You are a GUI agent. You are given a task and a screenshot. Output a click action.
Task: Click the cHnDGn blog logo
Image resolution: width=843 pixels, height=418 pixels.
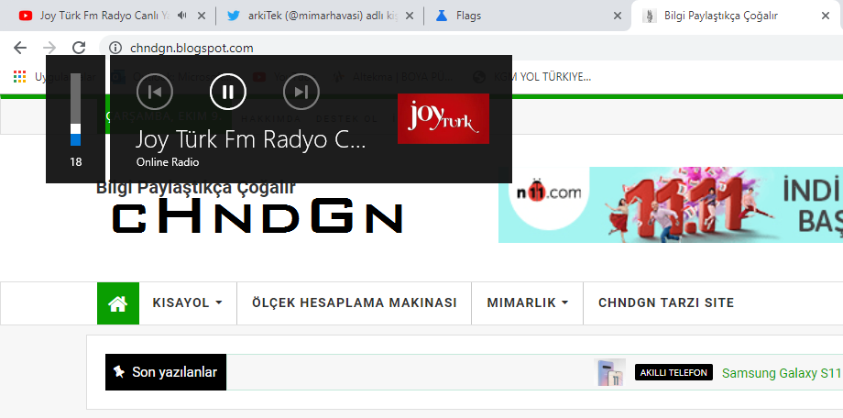[x=257, y=217]
